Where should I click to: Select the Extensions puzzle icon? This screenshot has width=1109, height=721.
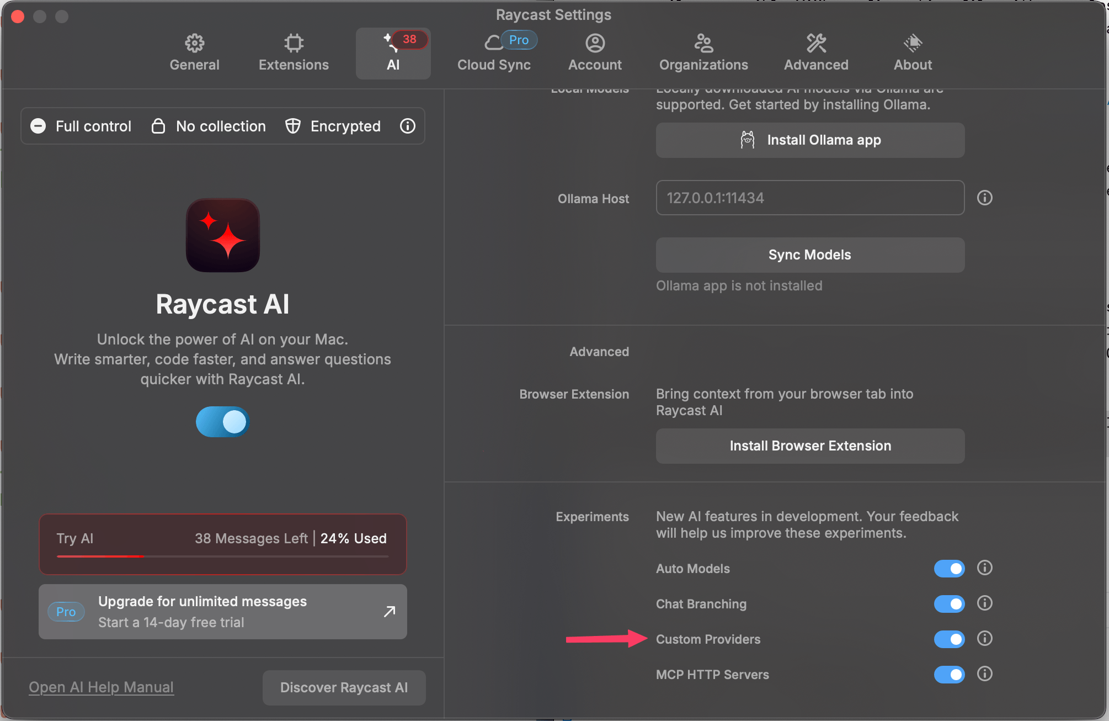(294, 43)
